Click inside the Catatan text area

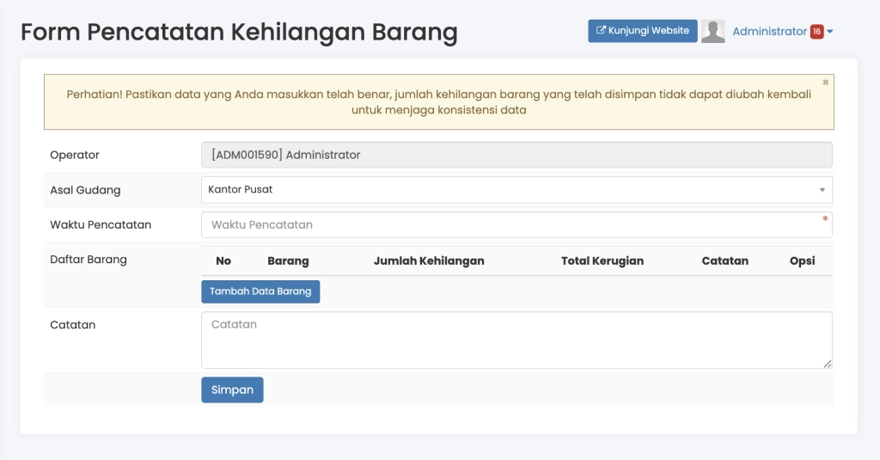click(x=516, y=340)
